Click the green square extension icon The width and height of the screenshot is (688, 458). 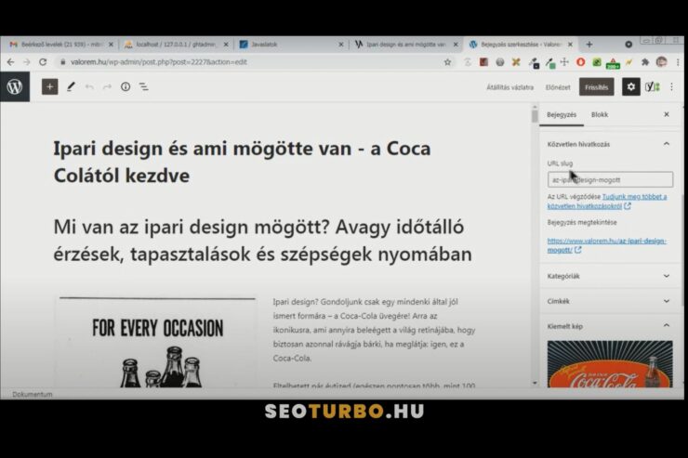tap(597, 62)
